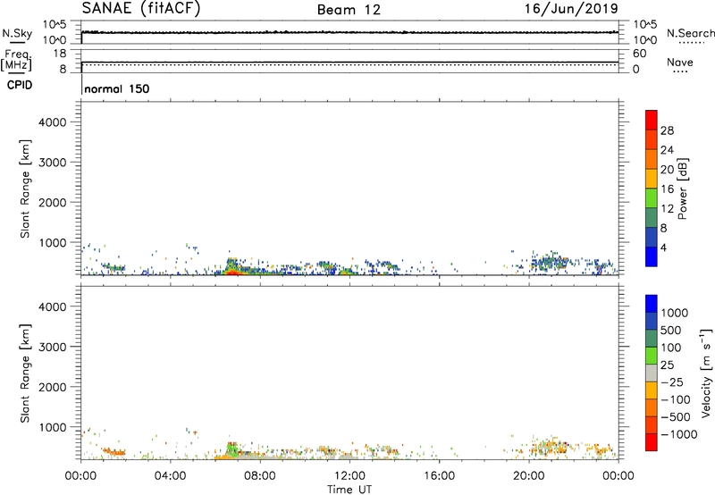Click the 'N.Search' legend label

pos(691,33)
